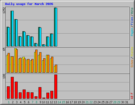Click day label '5' on x-axis
Screen dimensions: 135x105
coord(25,102)
